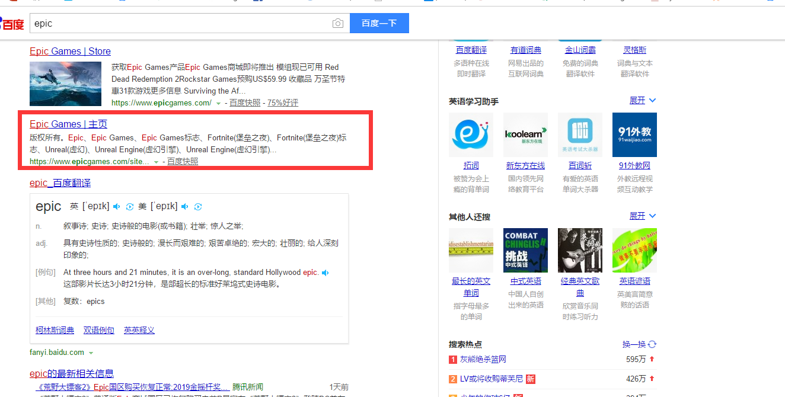
Task: Click the fanyi.baidu.com green URL
Action: [57, 353]
